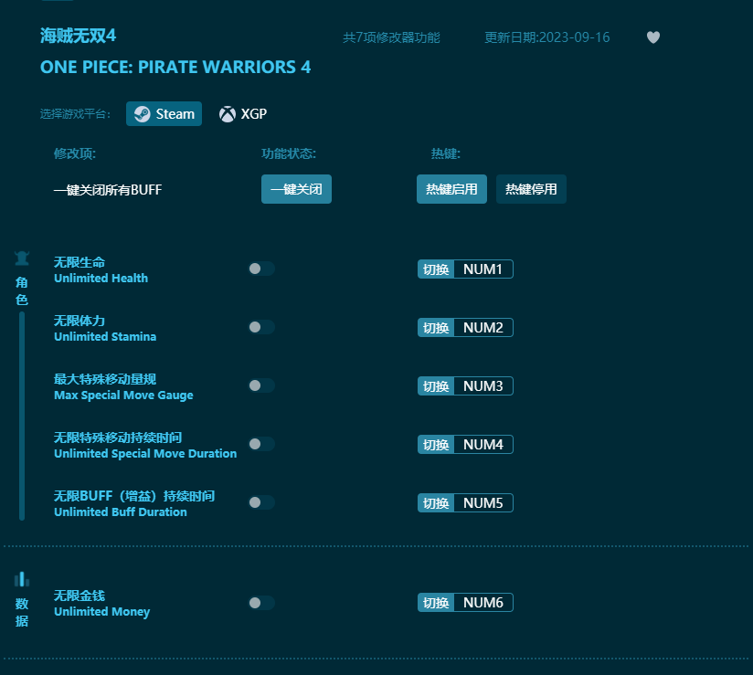Open the 角色 character category via its chess icon
Viewport: 753px width, 675px height.
(x=21, y=257)
